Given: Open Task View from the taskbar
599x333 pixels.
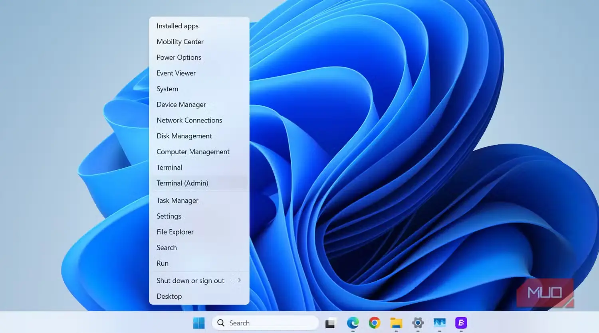Looking at the screenshot, I should coord(330,323).
